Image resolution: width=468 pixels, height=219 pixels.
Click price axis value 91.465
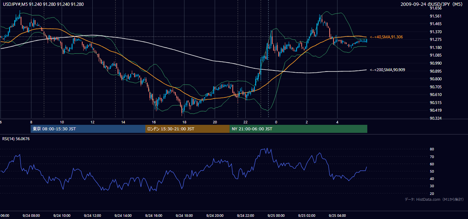pos(435,24)
